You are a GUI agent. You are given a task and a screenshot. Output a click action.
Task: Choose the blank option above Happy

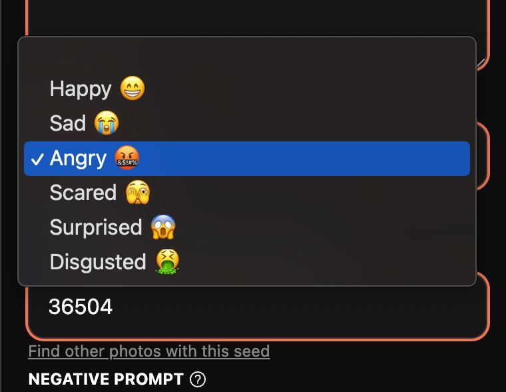(x=247, y=57)
